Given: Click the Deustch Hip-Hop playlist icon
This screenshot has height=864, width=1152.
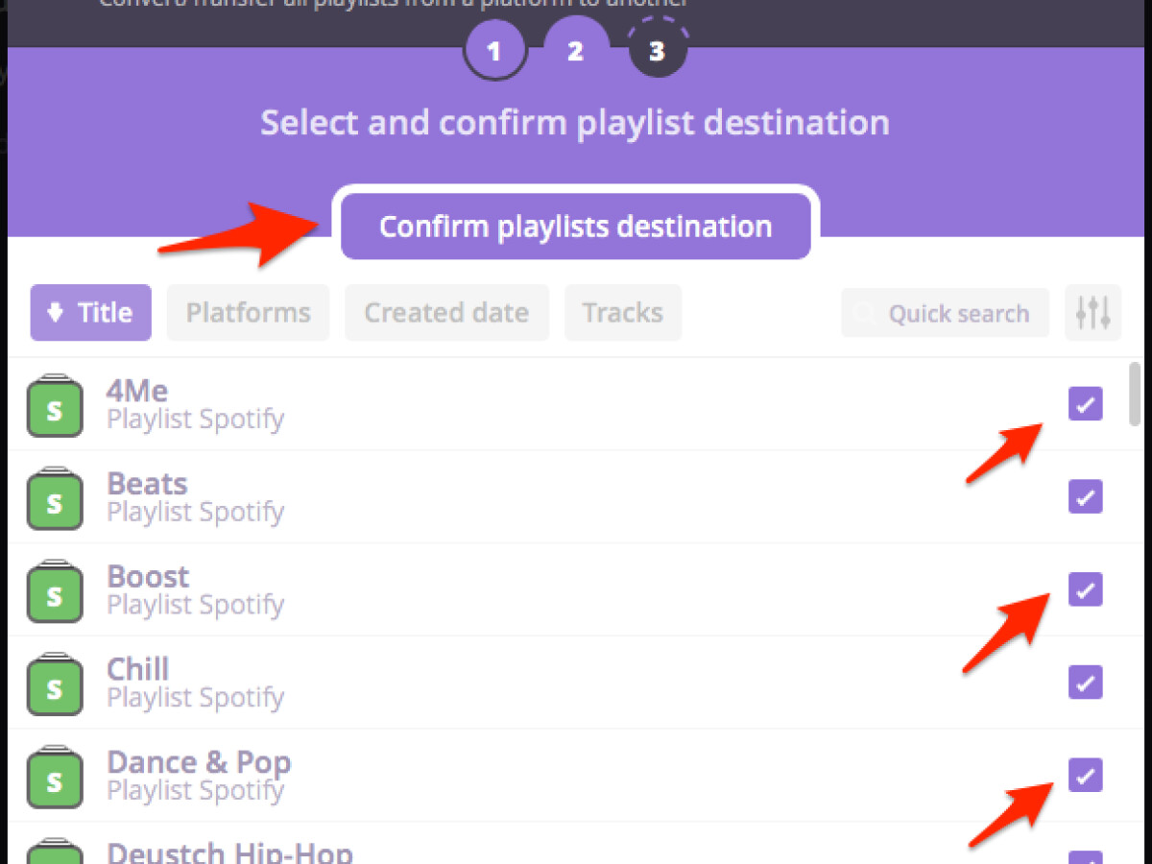Looking at the screenshot, I should pyautogui.click(x=55, y=852).
